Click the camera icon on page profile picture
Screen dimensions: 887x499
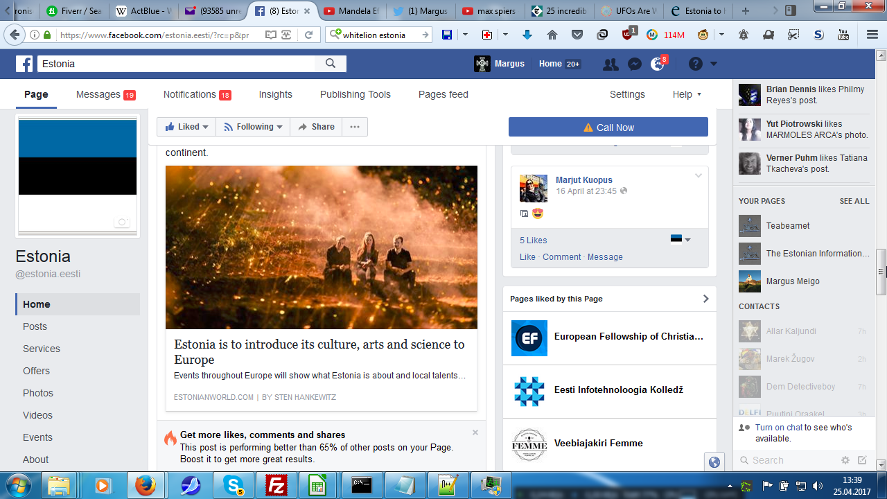(x=122, y=222)
